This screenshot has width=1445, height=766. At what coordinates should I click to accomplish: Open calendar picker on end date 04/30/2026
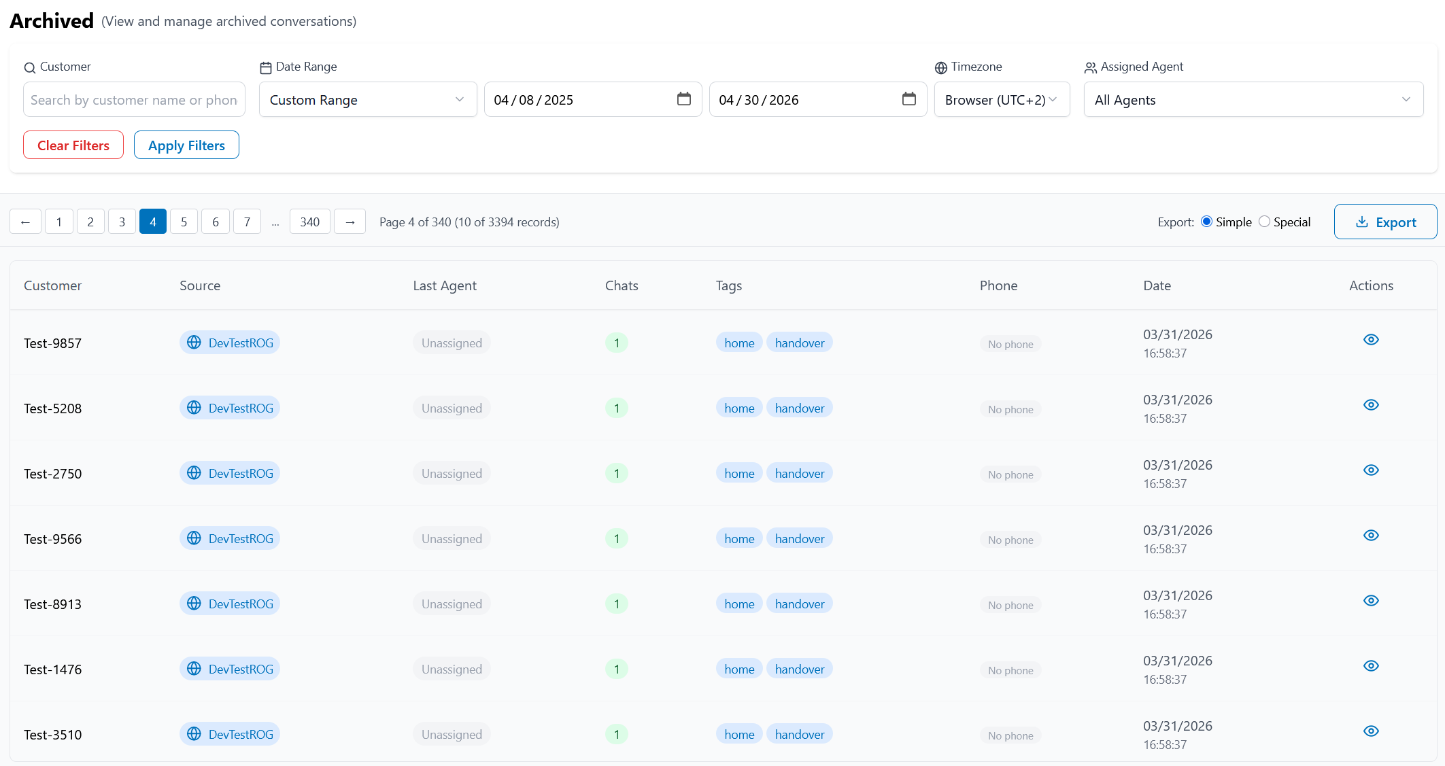pyautogui.click(x=909, y=99)
